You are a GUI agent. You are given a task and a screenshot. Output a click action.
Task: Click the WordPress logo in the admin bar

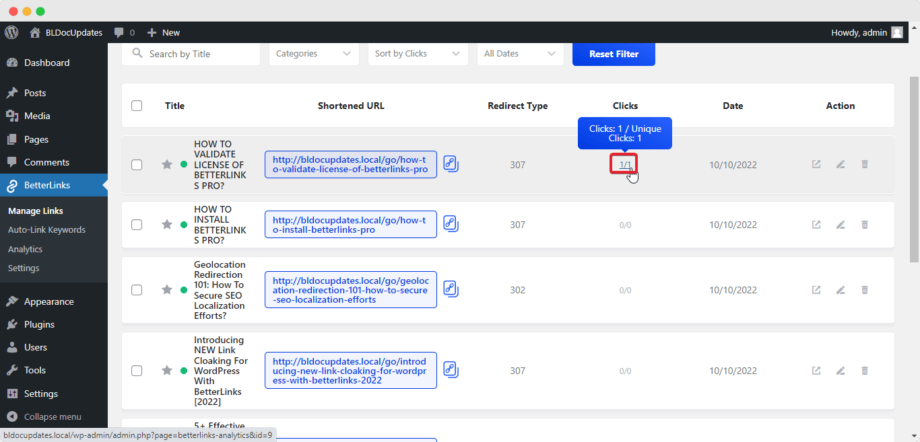click(x=11, y=32)
